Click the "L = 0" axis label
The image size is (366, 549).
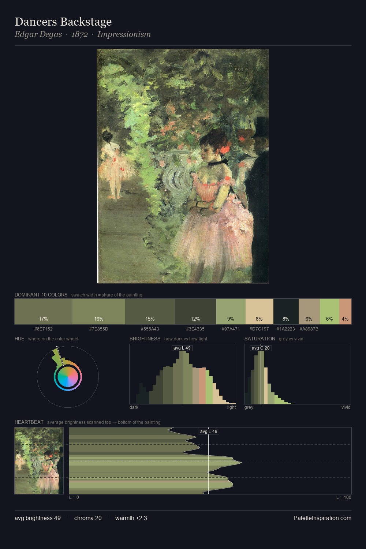click(x=74, y=497)
